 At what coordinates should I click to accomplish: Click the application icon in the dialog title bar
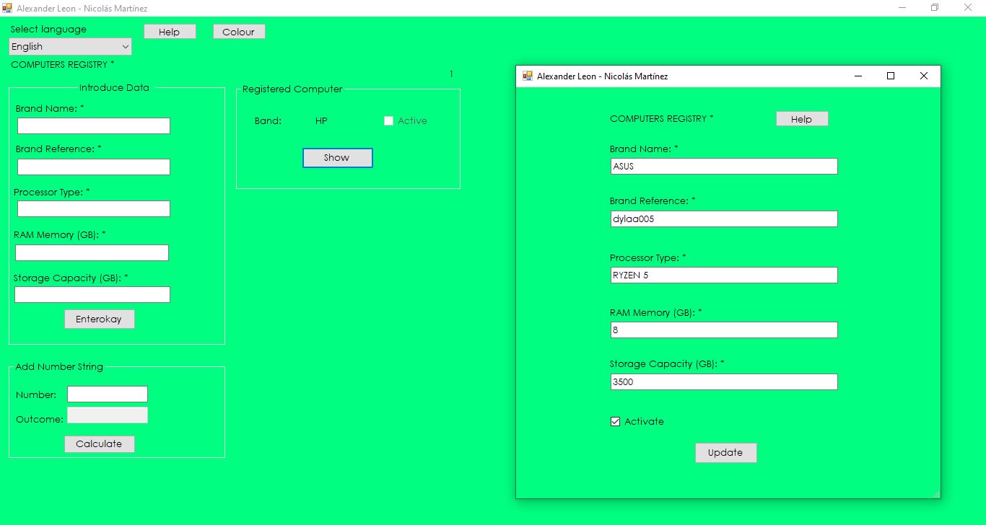tap(526, 76)
